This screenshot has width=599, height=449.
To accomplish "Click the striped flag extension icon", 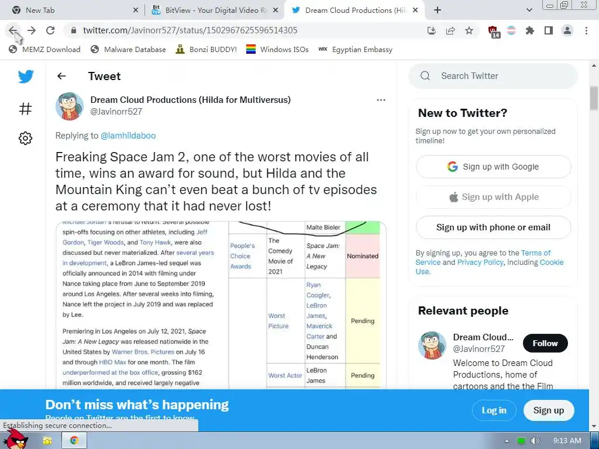I will 511,30.
